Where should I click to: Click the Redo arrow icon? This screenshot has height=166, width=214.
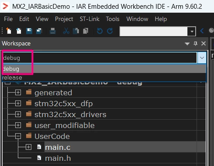(110, 31)
